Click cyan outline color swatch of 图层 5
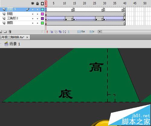 pos(42,9)
